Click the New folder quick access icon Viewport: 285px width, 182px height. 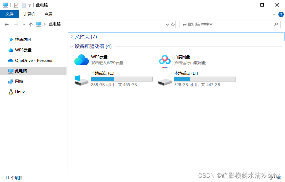click(24, 5)
